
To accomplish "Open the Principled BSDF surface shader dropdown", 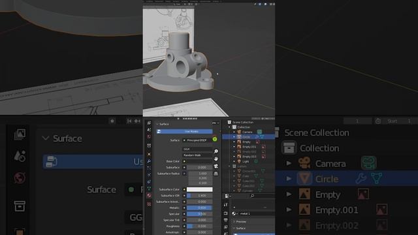I will pos(197,140).
